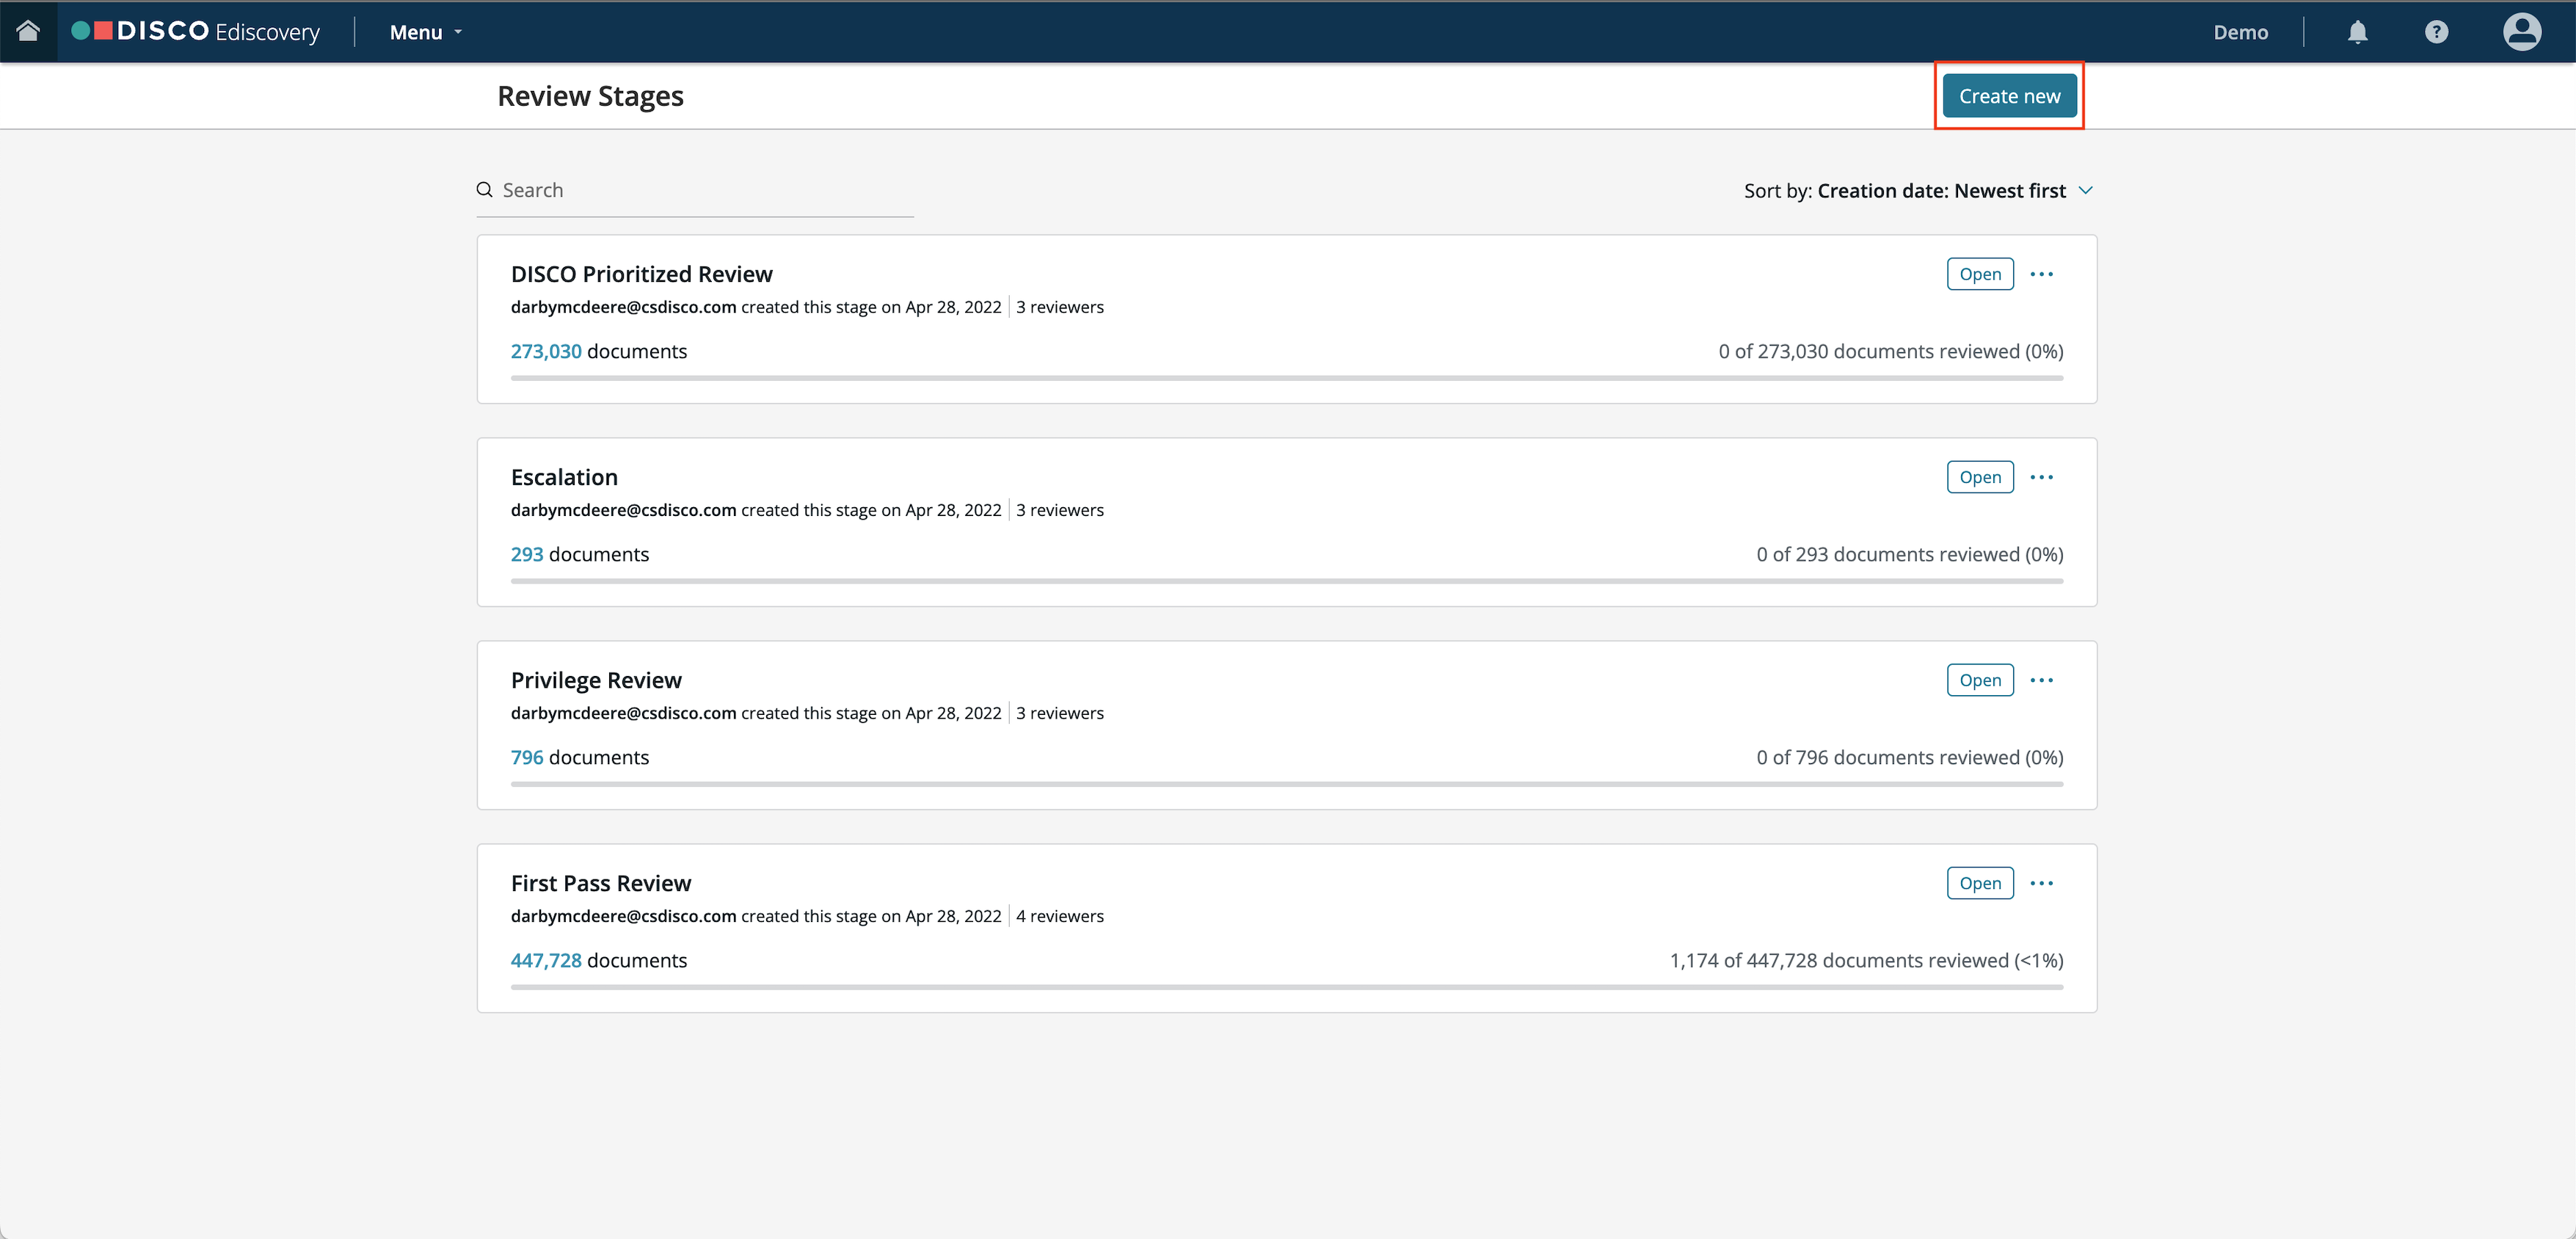Image resolution: width=2576 pixels, height=1239 pixels.
Task: Open the DISCO Prioritized Review stage
Action: [1979, 274]
